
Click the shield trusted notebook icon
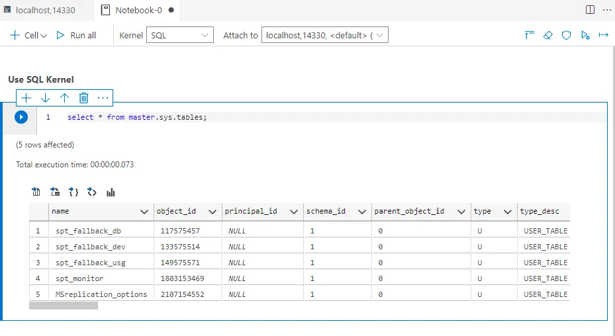click(x=566, y=35)
